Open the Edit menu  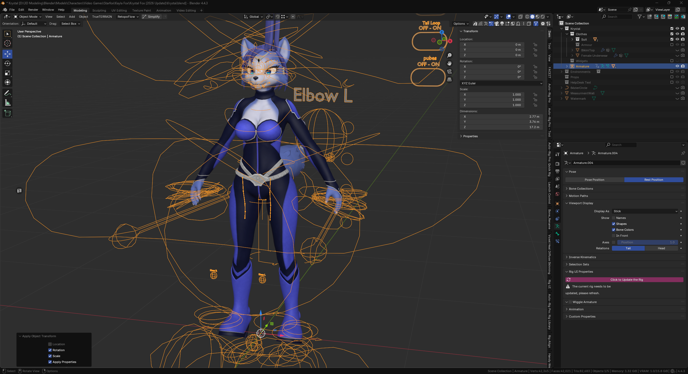21,10
